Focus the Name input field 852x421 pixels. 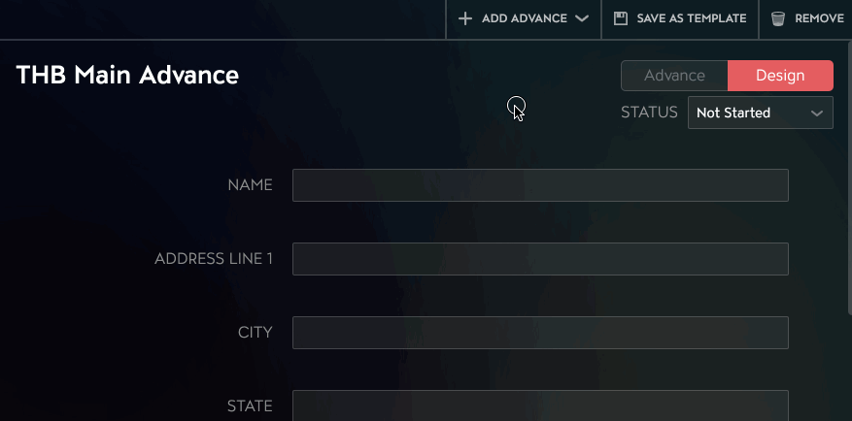tap(540, 185)
